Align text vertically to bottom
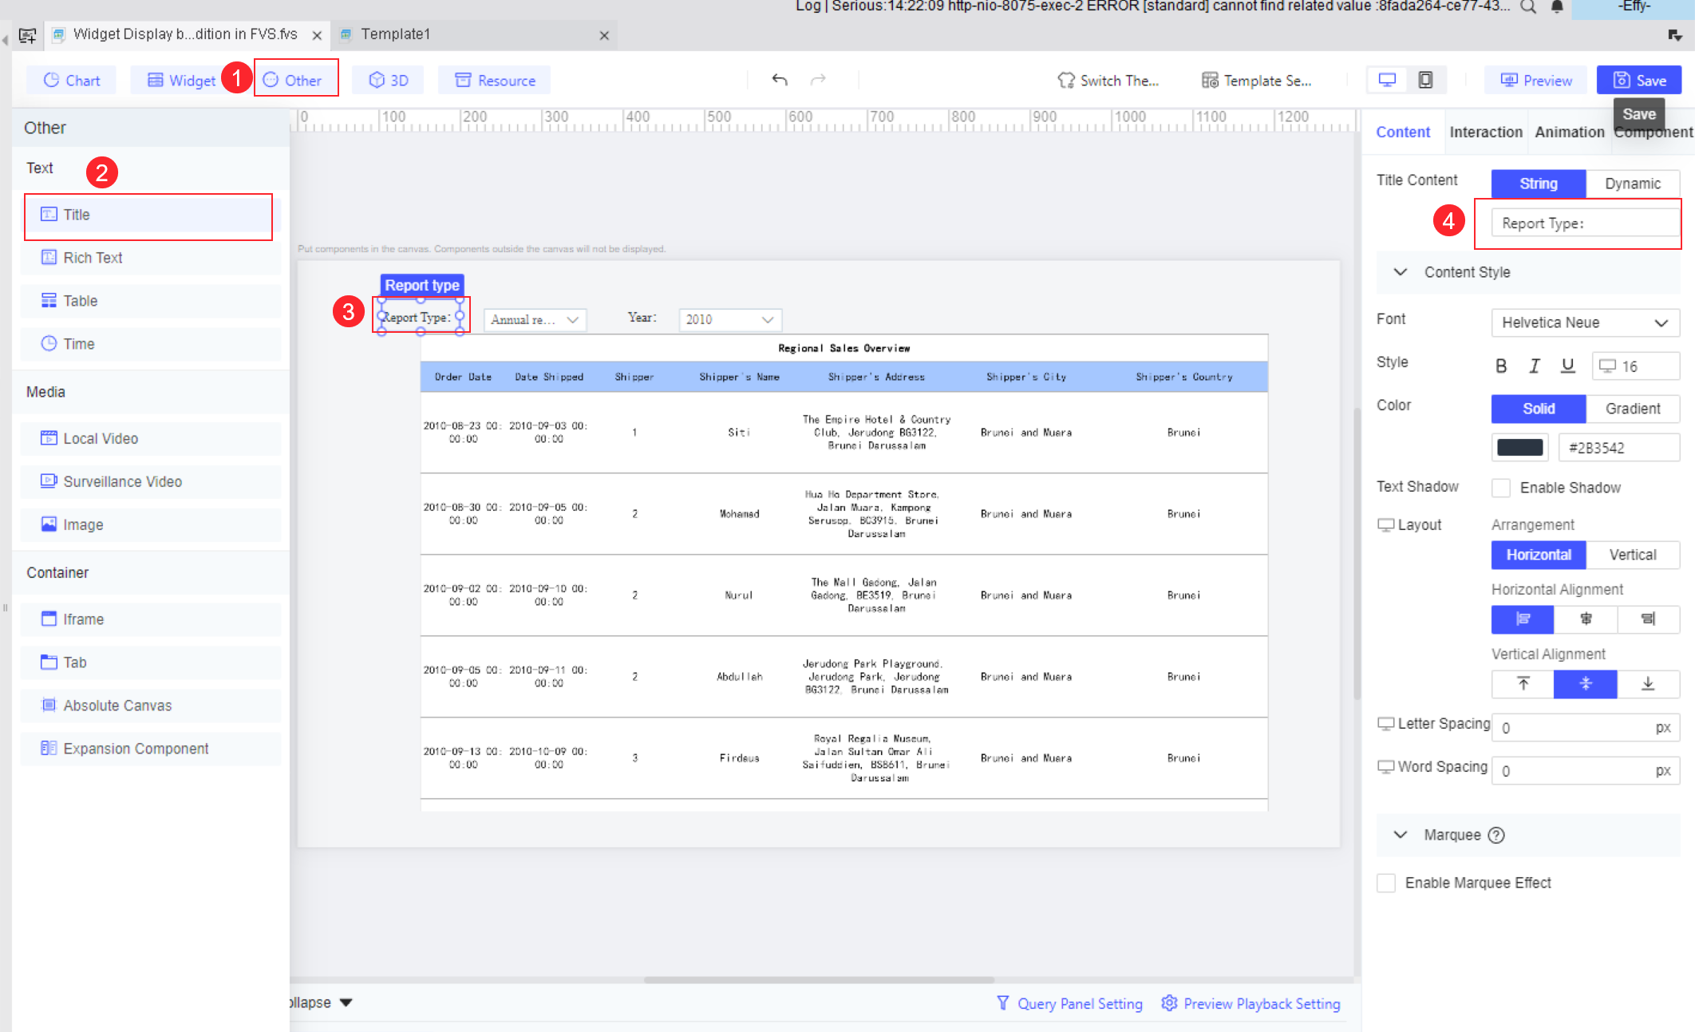 [x=1649, y=683]
